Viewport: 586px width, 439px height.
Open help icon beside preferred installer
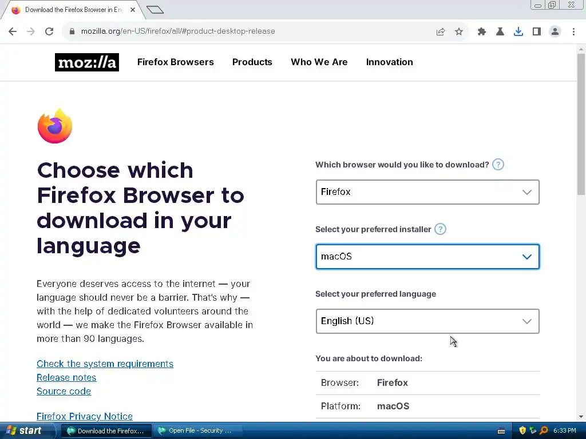[x=440, y=229]
